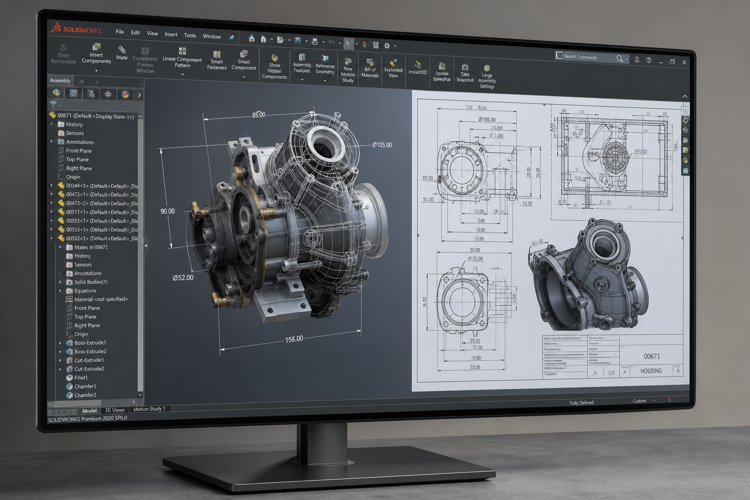750x500 pixels.
Task: Click the Undo arrow icon
Action: (x=332, y=42)
